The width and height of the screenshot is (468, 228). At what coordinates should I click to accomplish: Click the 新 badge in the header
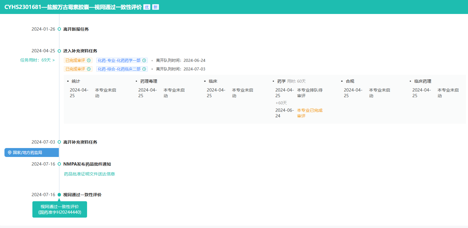pyautogui.click(x=155, y=7)
